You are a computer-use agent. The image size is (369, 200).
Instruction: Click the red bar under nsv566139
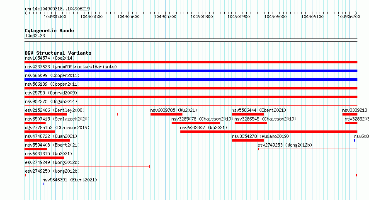(191, 88)
